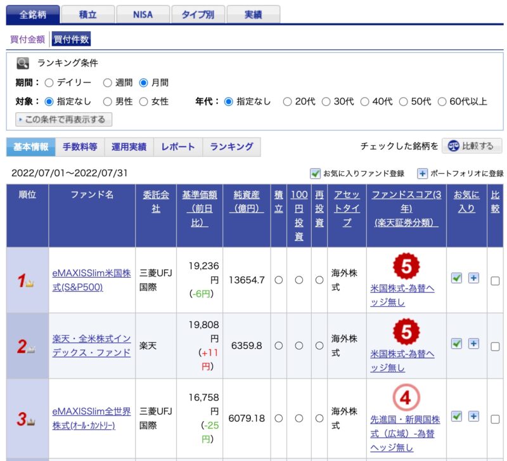Screen dimensions: 507x461
Task: Switch to the NISA tab
Action: (143, 15)
